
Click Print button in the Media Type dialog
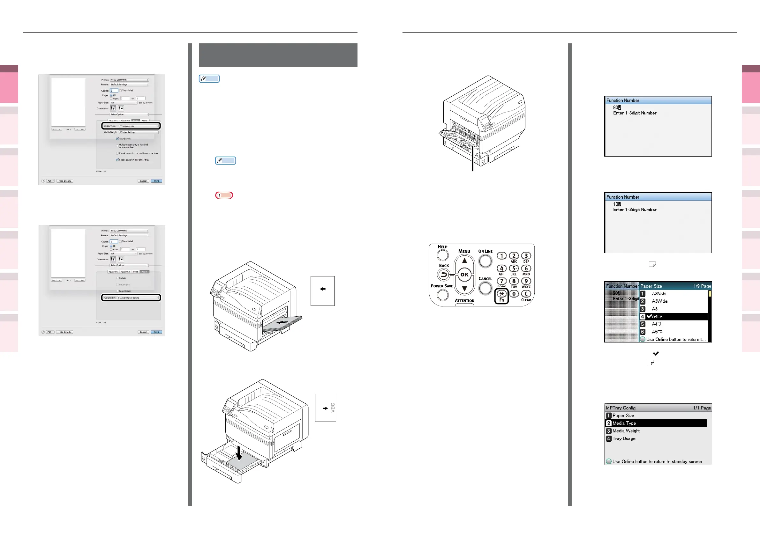[156, 181]
